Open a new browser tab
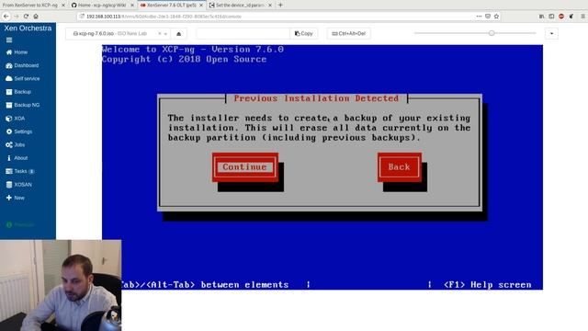 coord(280,6)
